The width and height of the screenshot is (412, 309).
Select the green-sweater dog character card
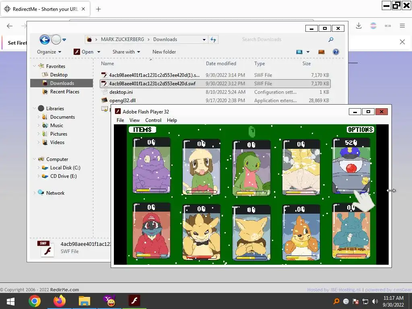pyautogui.click(x=201, y=167)
